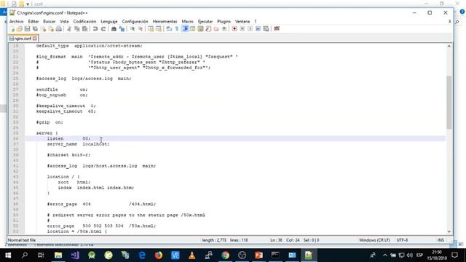466x262 pixels.
Task: Toggle the Document Map panel icon
Action: pos(200,29)
